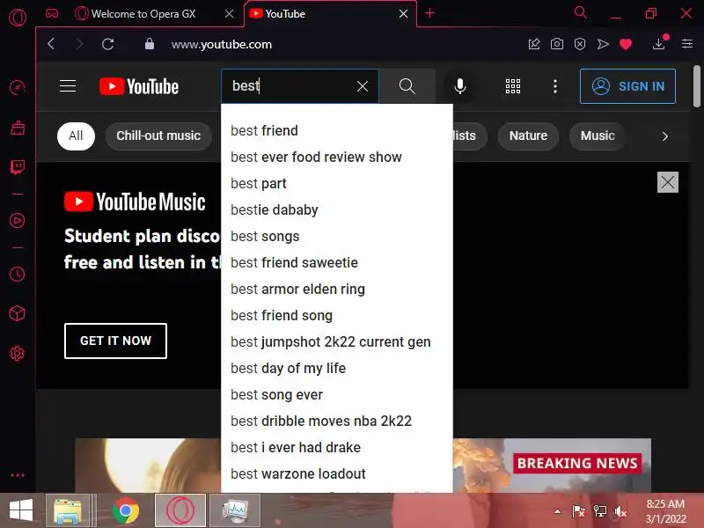Open Google Chrome from taskbar

click(x=126, y=511)
